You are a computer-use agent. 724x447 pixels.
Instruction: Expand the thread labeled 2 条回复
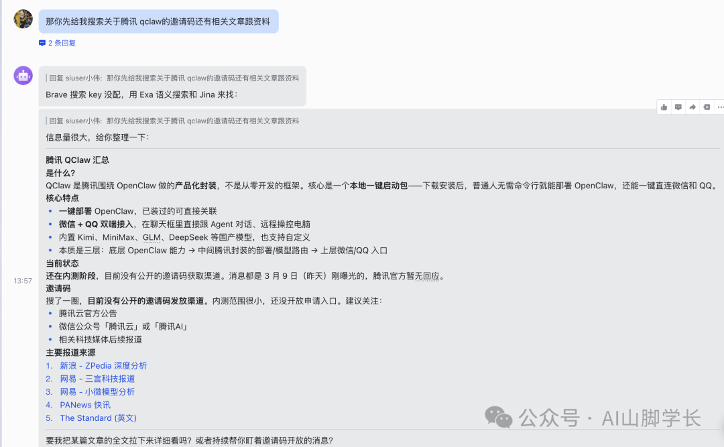(62, 42)
